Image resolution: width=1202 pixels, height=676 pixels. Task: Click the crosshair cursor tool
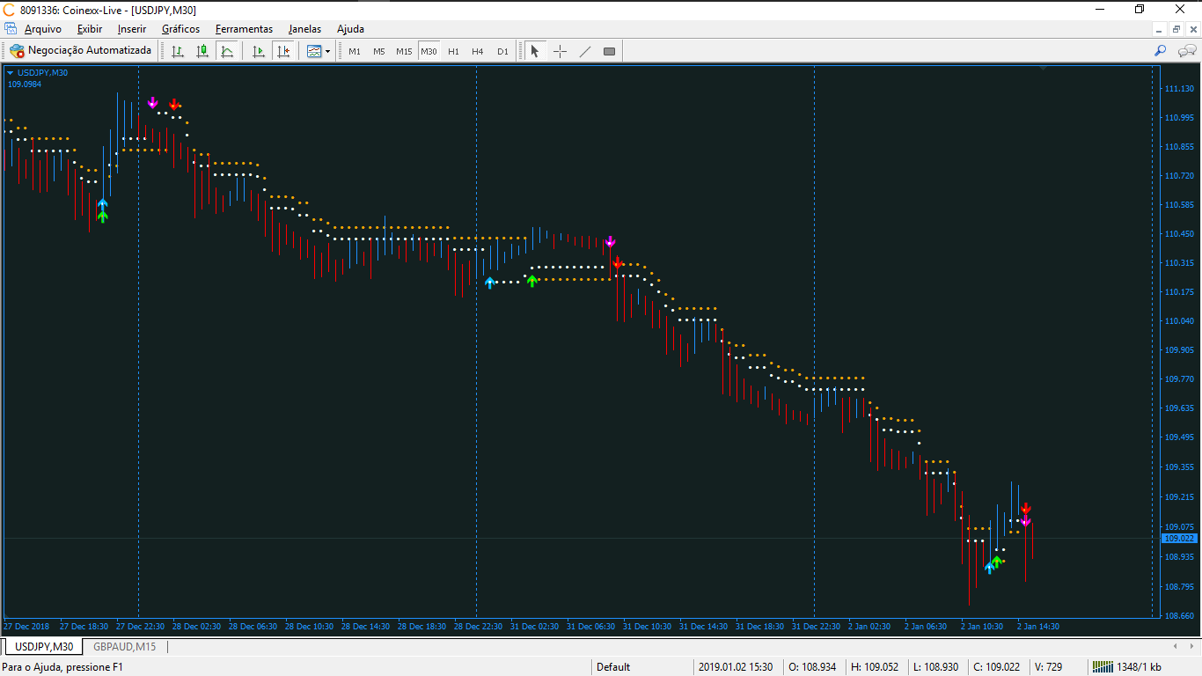pyautogui.click(x=560, y=51)
